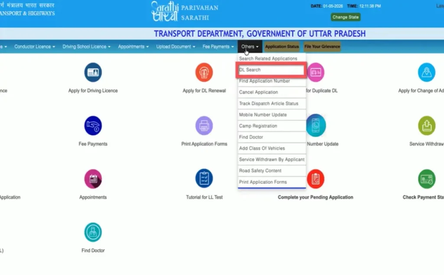Open the Check Payment Status icon
Image resolution: width=444 pixels, height=275 pixels.
coord(427,179)
